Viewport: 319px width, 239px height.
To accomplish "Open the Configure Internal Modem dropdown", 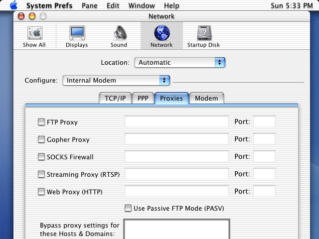I will point(116,81).
